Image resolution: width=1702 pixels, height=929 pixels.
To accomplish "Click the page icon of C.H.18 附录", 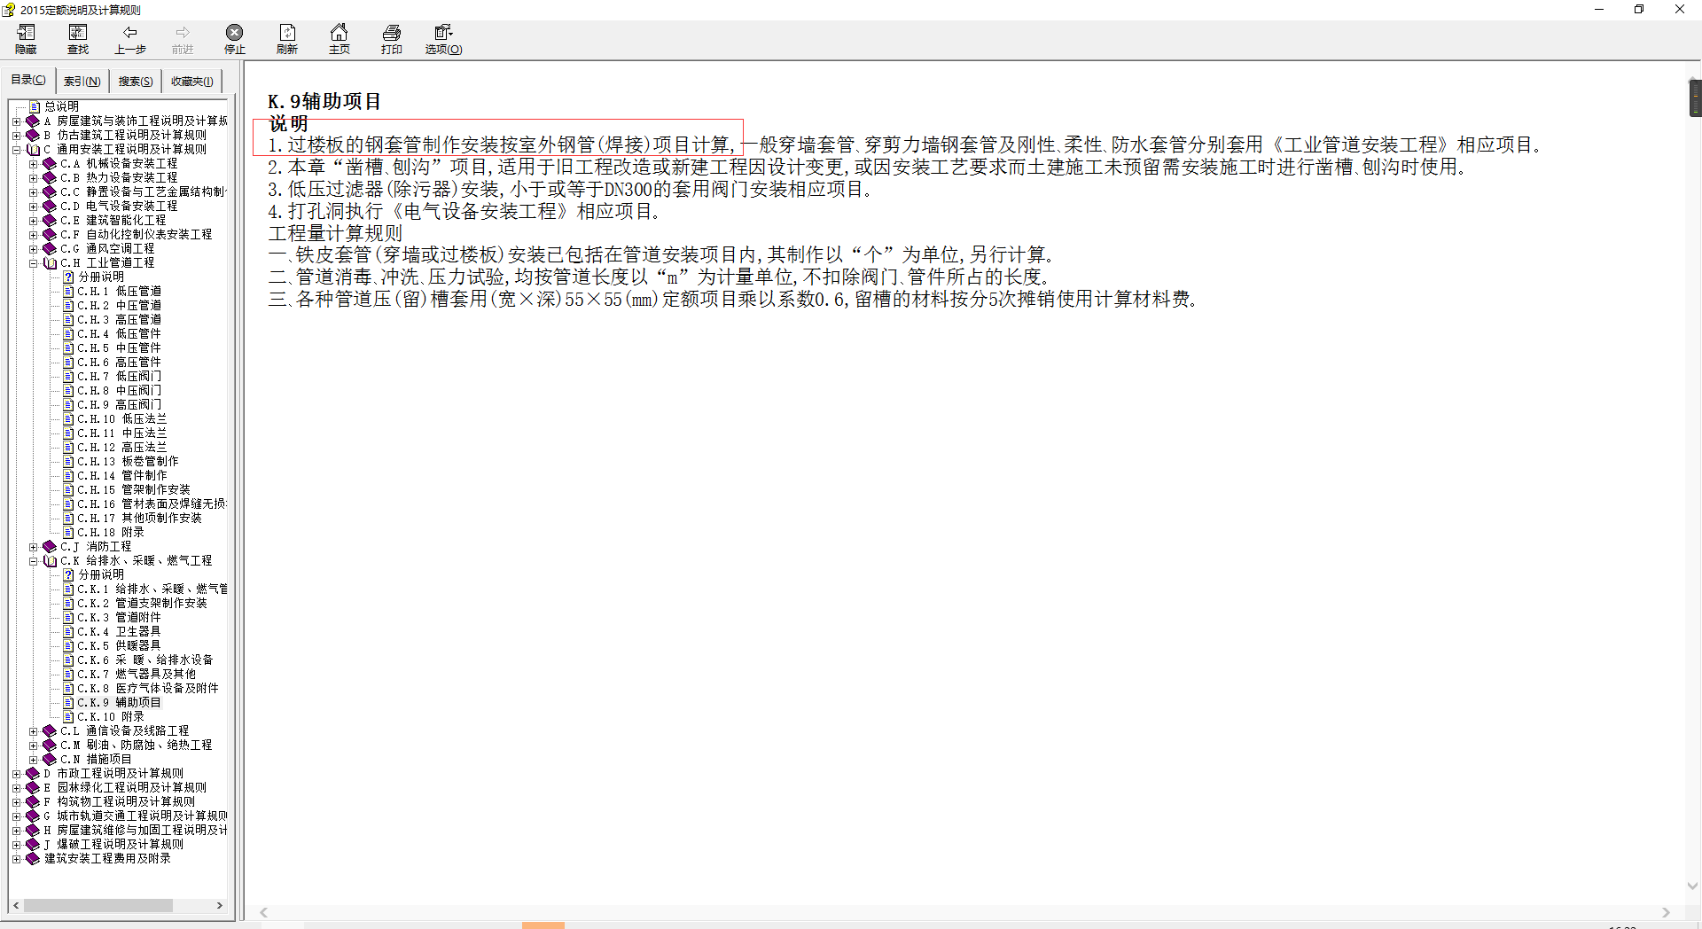I will (68, 532).
